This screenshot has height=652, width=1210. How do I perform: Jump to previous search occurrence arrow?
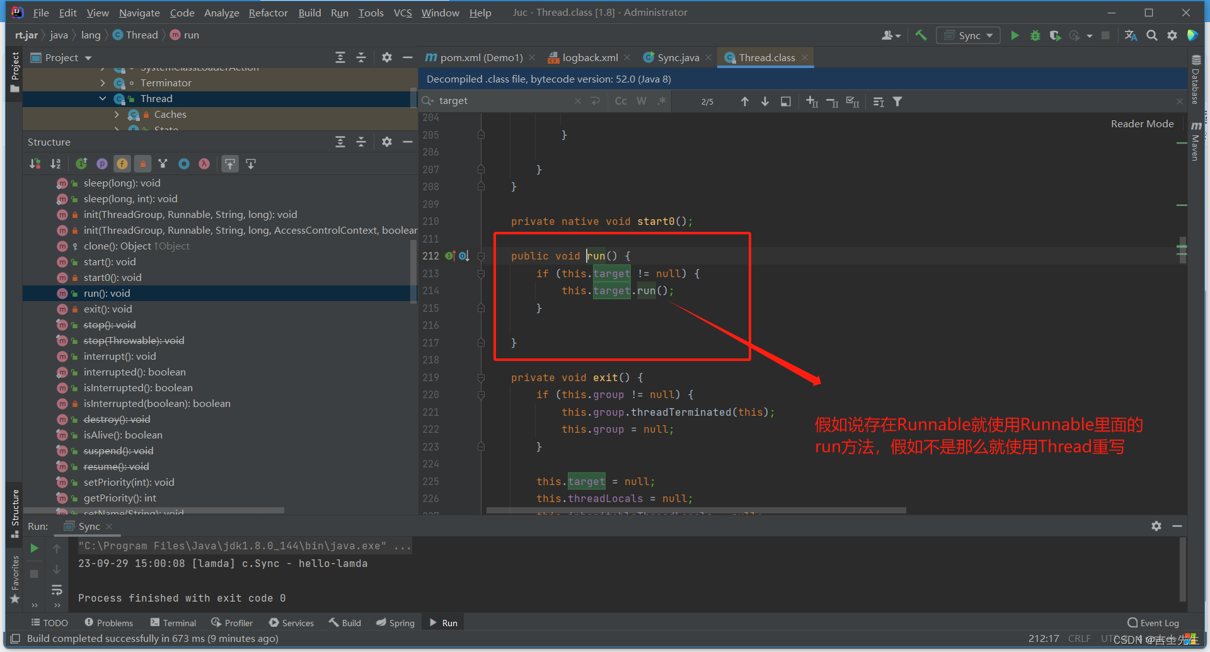[x=745, y=101]
